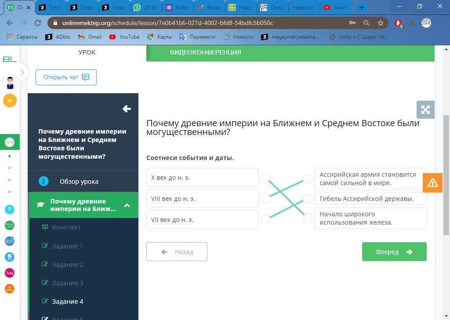450x320 pixels.
Task: Open Задание 4
Action: click(x=68, y=302)
